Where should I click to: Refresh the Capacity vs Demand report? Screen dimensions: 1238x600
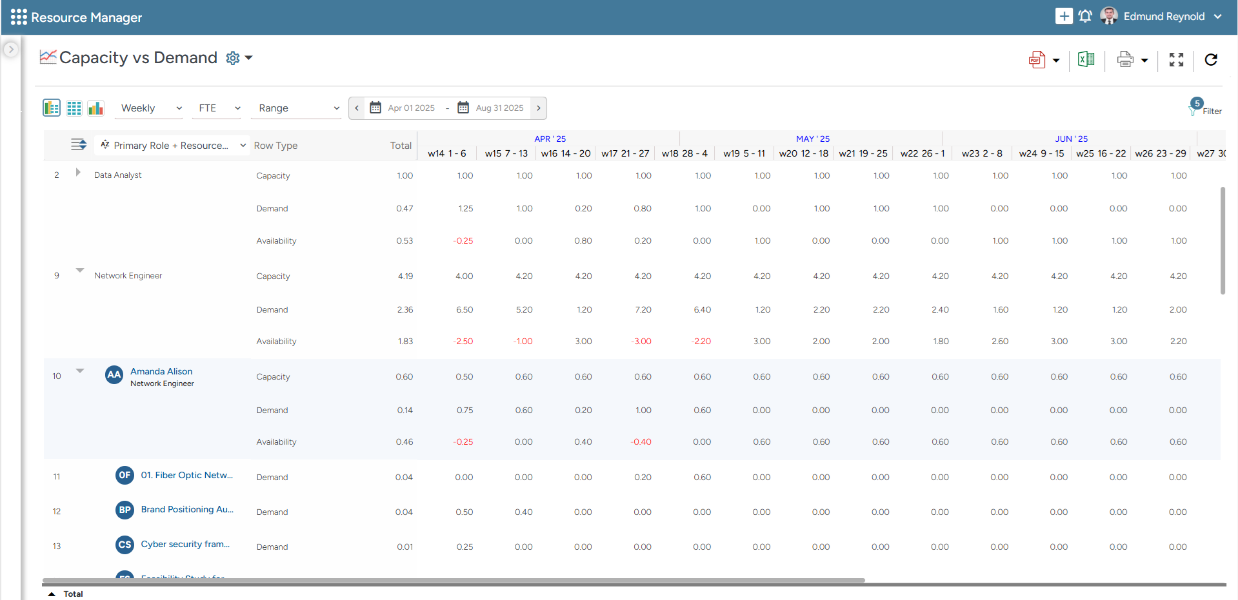[1211, 60]
